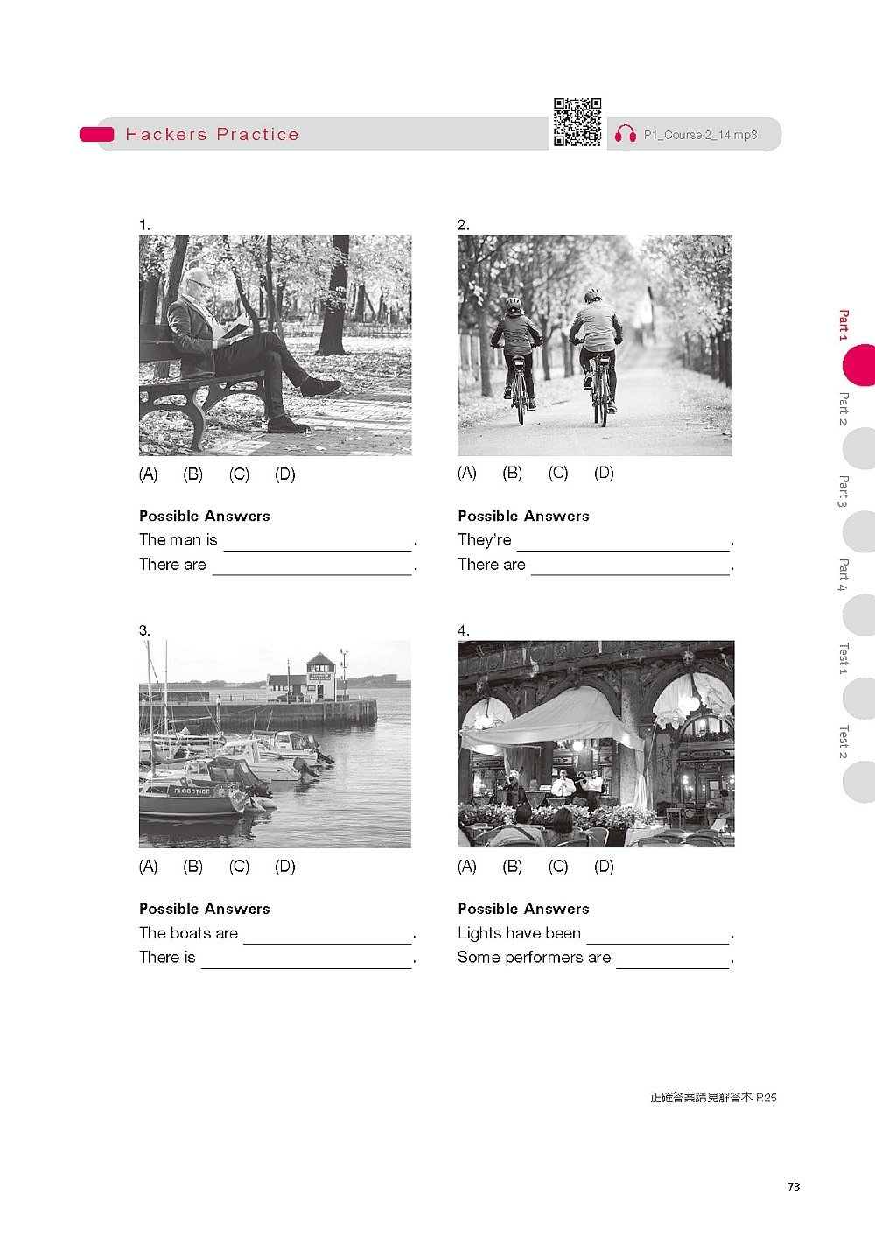Click the blank after "Lights have been"
The image size is (875, 1237).
click(x=658, y=935)
